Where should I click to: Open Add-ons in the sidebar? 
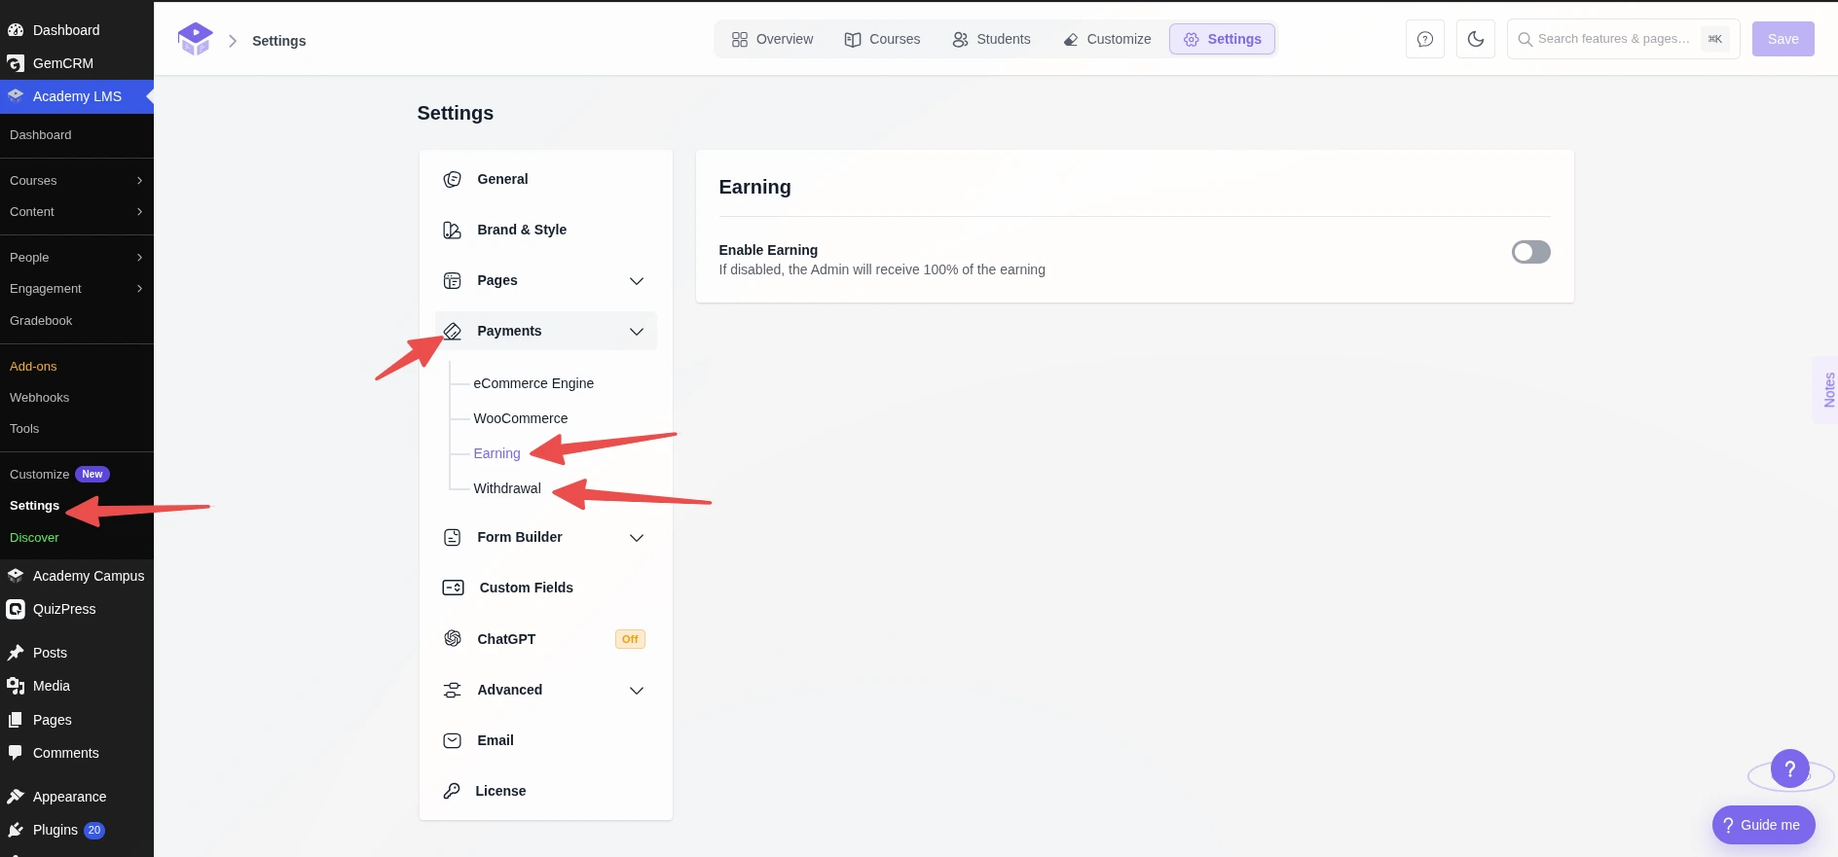33,367
